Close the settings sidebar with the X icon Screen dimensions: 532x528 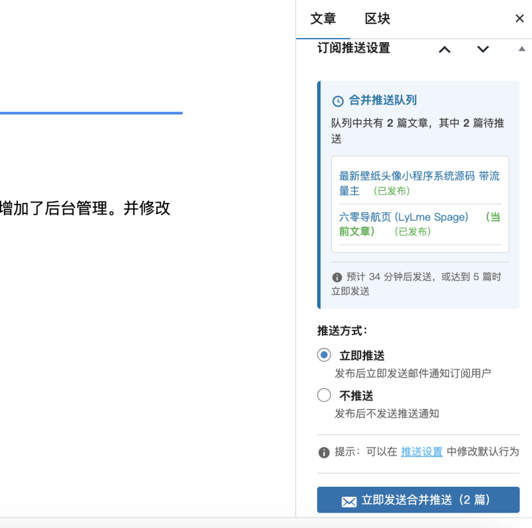[x=519, y=19]
